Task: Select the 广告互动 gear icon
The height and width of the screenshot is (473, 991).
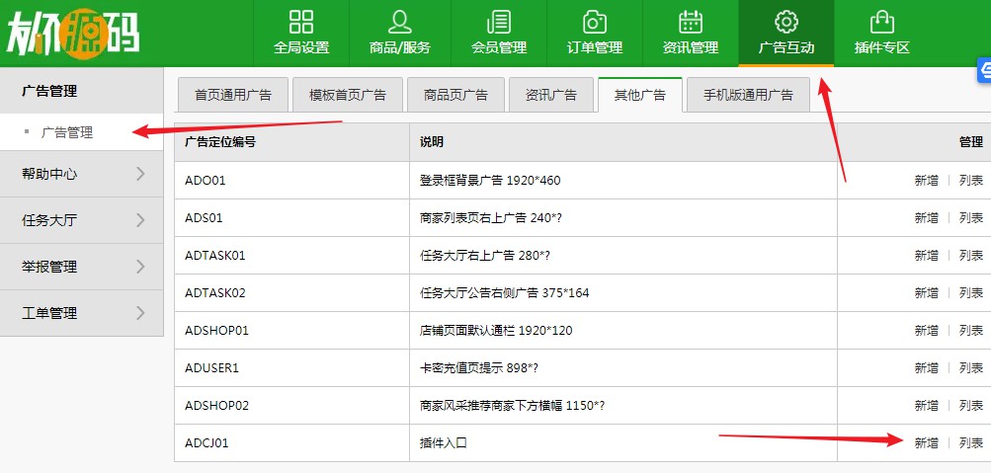Action: pos(785,23)
